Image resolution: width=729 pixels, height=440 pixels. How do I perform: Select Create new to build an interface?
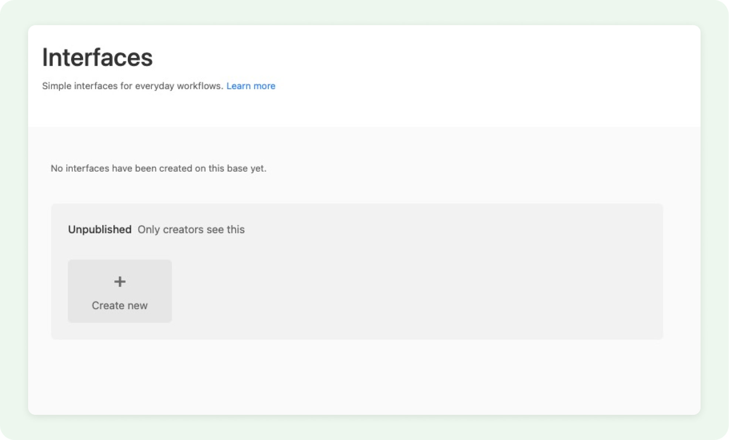pyautogui.click(x=119, y=291)
